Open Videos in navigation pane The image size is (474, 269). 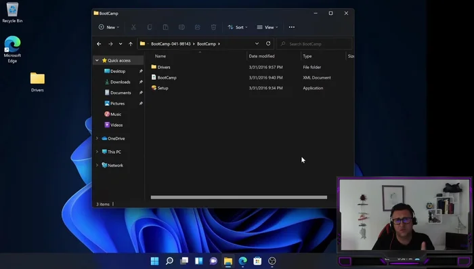click(x=116, y=125)
